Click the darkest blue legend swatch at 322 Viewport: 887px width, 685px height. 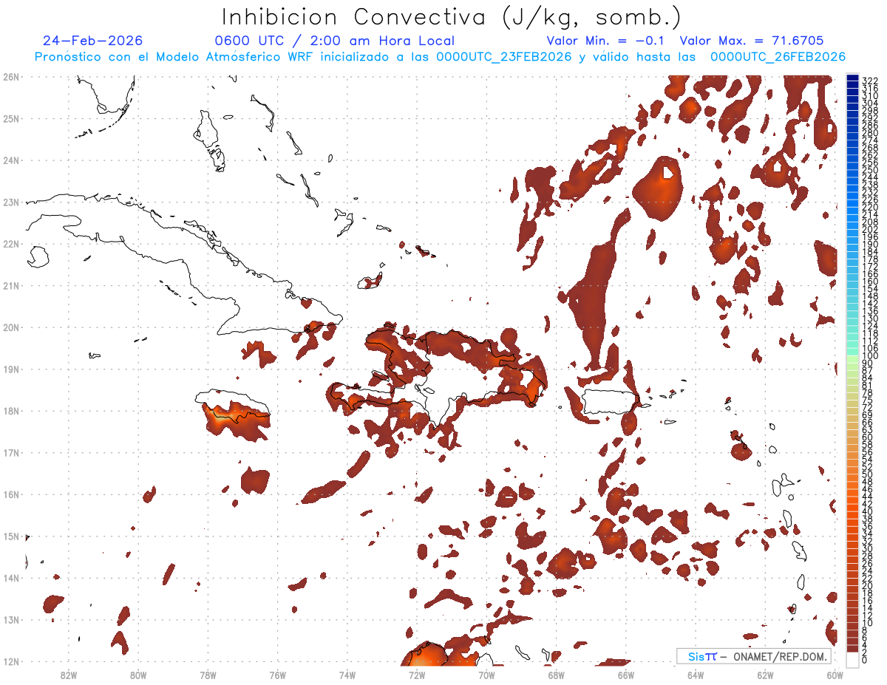pos(853,78)
